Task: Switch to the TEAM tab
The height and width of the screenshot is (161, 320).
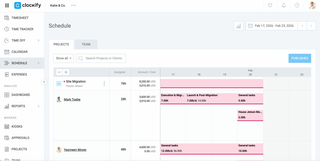Action: coord(86,44)
